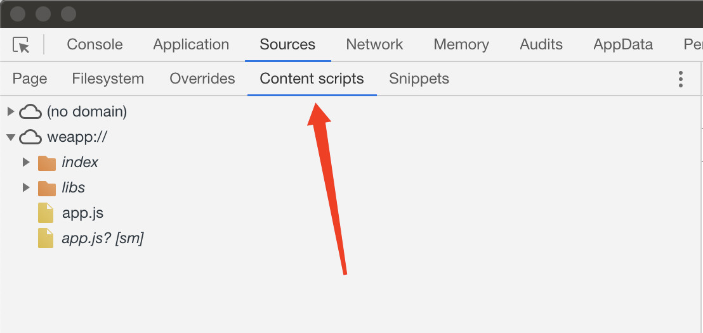Click the app.js? [sm] file icon
703x333 pixels.
click(x=46, y=239)
